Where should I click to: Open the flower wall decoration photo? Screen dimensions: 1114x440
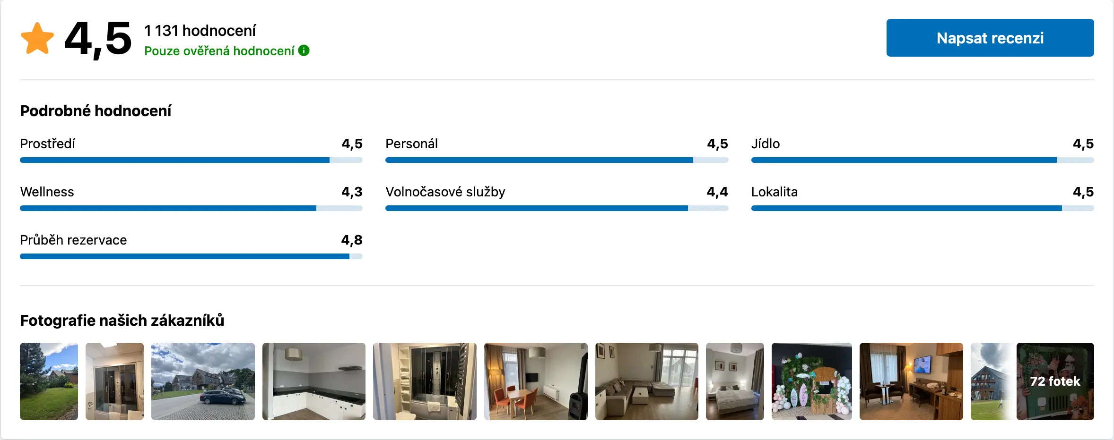tap(811, 381)
